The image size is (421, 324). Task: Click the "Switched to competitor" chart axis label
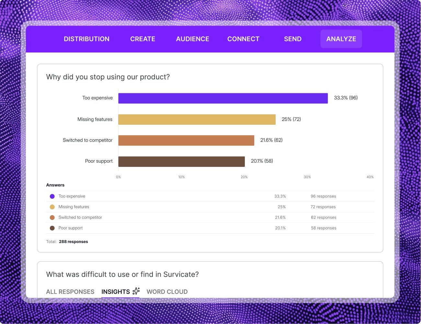pos(88,140)
